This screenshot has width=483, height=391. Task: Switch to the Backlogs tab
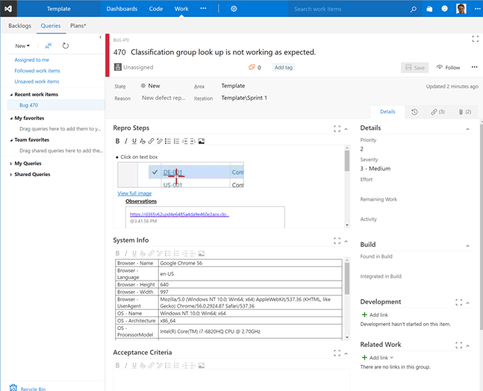pyautogui.click(x=19, y=25)
